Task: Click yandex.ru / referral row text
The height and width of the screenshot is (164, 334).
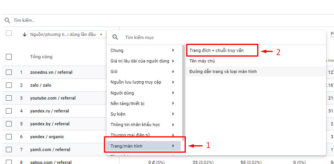Action: click(50, 111)
